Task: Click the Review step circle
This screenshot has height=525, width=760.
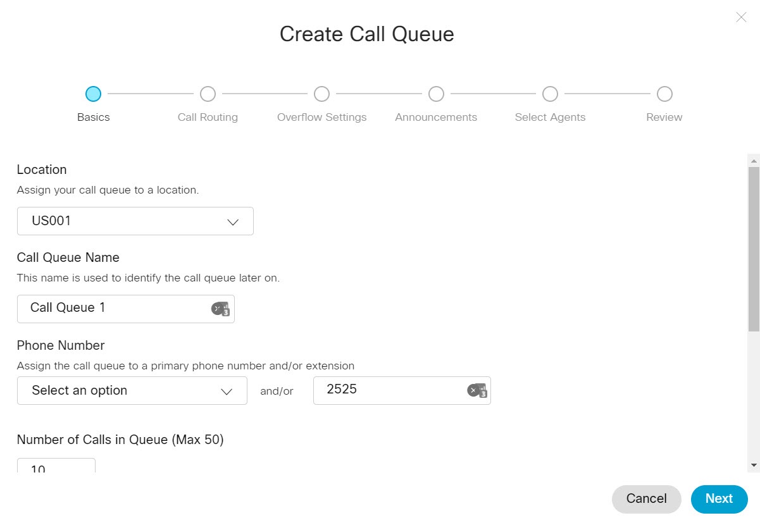Action: [x=664, y=93]
